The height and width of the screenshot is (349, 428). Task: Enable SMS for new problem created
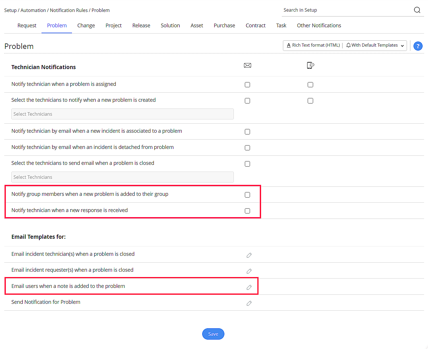pos(310,101)
